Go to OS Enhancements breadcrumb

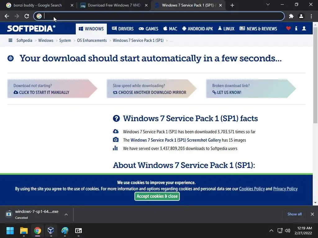(x=92, y=41)
